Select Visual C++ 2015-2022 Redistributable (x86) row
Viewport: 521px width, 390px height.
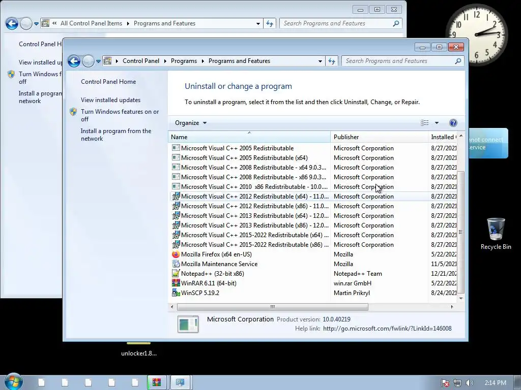click(313, 244)
